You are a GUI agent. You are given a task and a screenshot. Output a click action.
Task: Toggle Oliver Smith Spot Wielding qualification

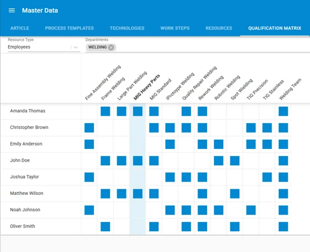235,227
